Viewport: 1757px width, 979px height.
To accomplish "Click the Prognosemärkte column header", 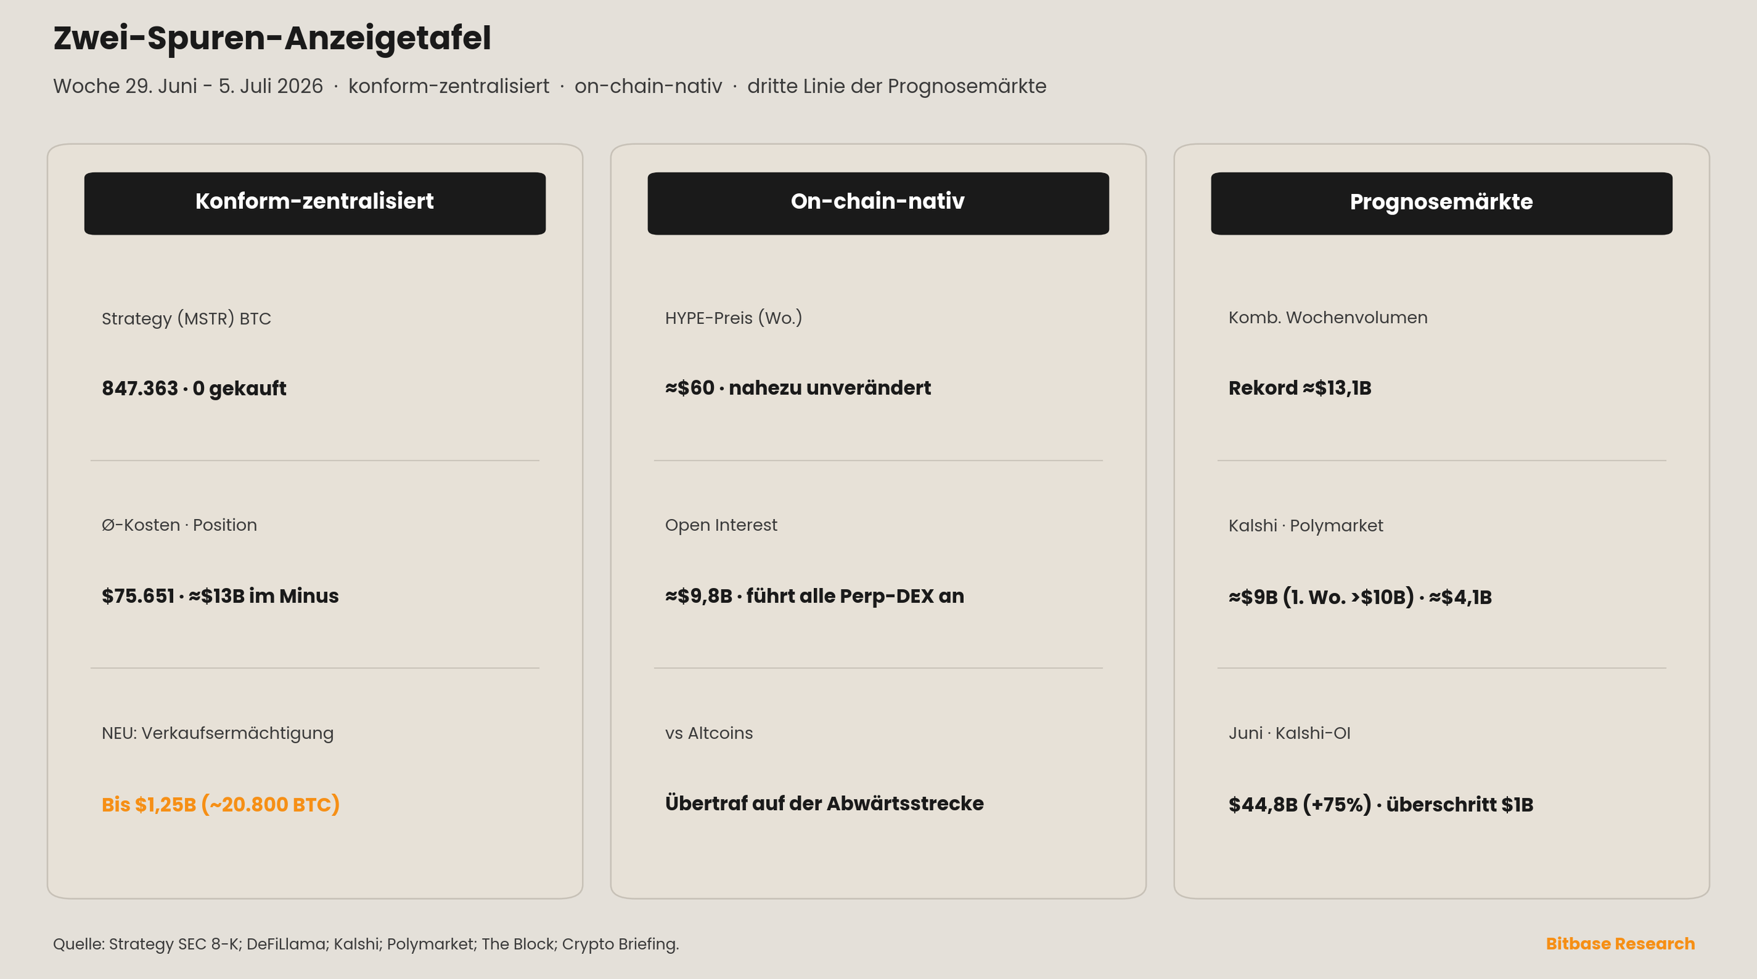I will (1441, 203).
